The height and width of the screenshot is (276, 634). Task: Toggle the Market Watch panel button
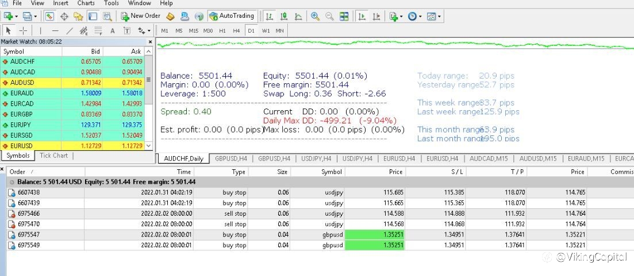point(50,16)
